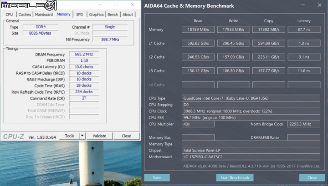
Task: Select the Memory tab in CPU-Z
Action: click(x=64, y=14)
